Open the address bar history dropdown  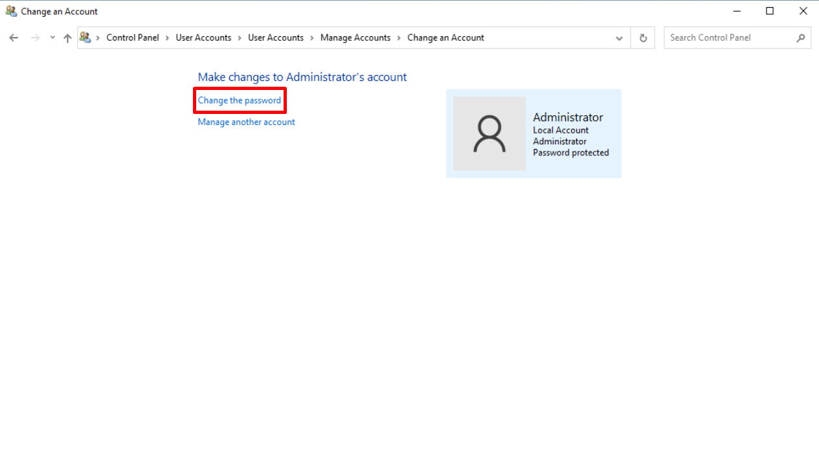(x=619, y=38)
